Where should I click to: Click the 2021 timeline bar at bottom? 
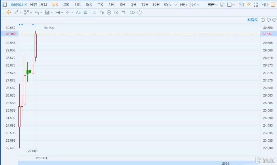pos(225,163)
